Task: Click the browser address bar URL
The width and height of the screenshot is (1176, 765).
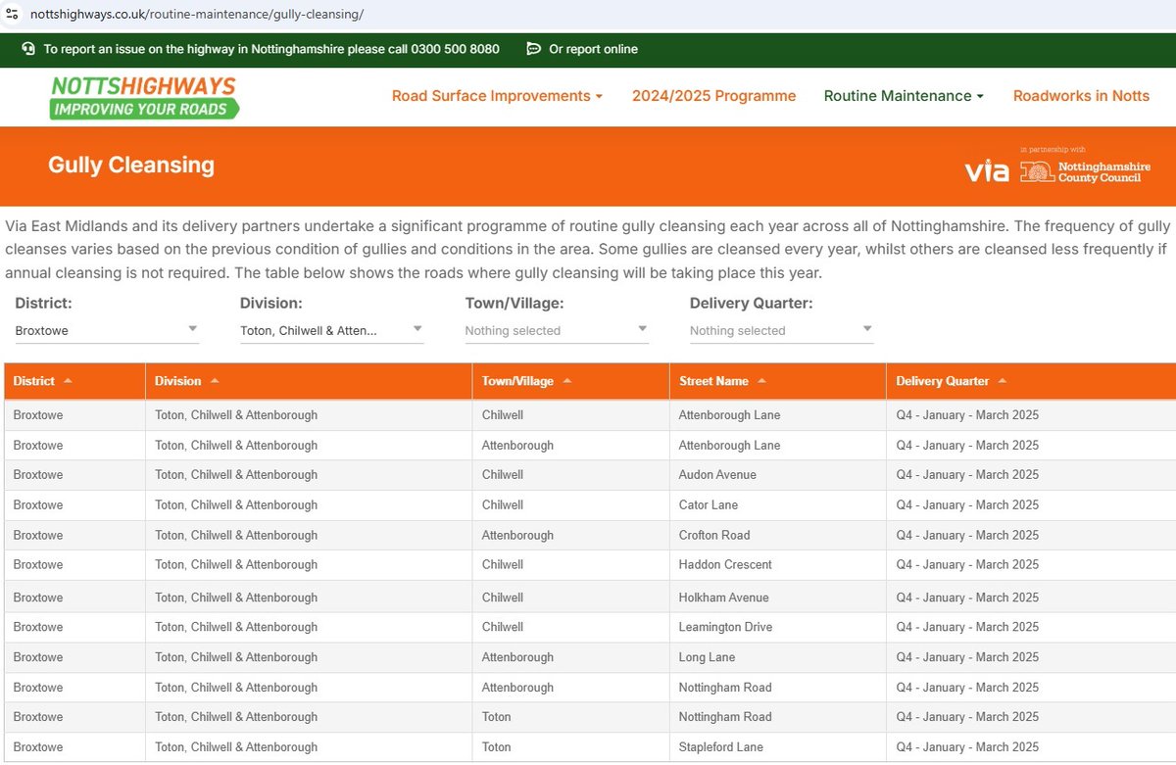Action: (197, 15)
